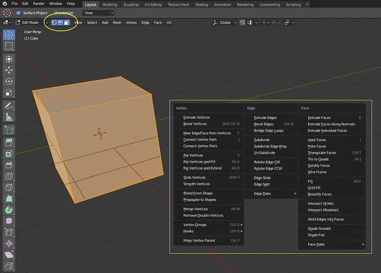Add a new workspace with plus tab

[307, 4]
